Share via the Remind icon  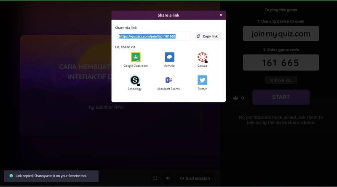tap(169, 57)
